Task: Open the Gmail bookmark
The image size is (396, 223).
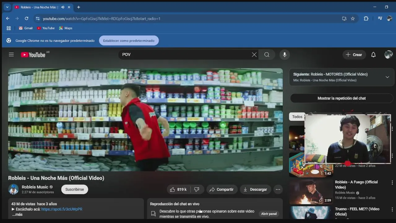Action: click(26, 28)
